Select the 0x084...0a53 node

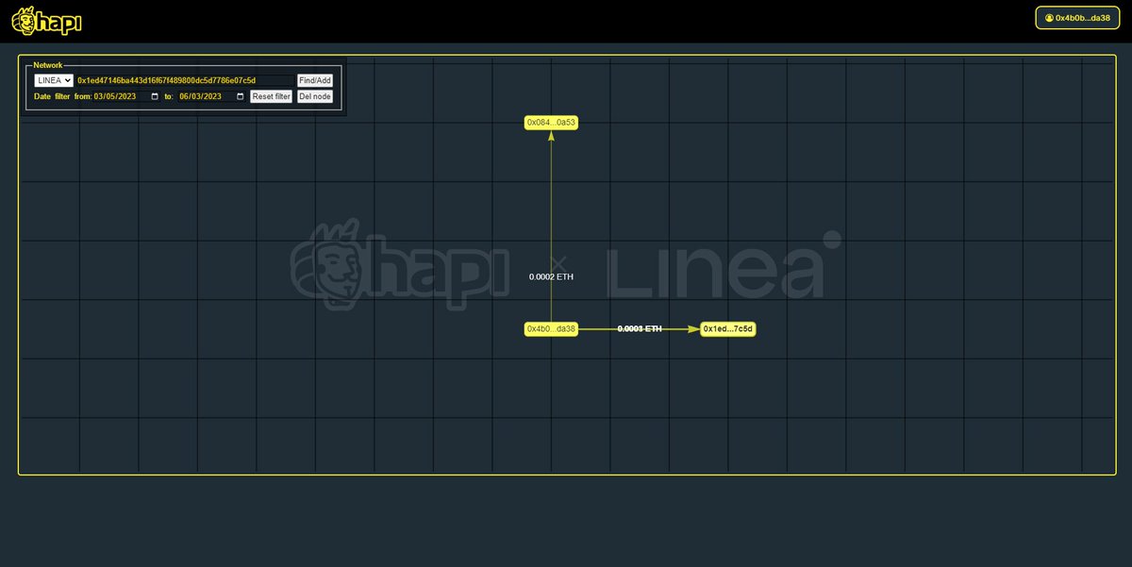(551, 123)
